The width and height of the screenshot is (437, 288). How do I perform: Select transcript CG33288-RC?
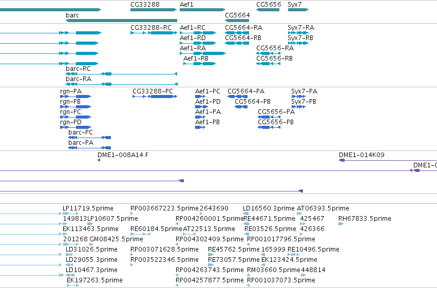(x=154, y=33)
